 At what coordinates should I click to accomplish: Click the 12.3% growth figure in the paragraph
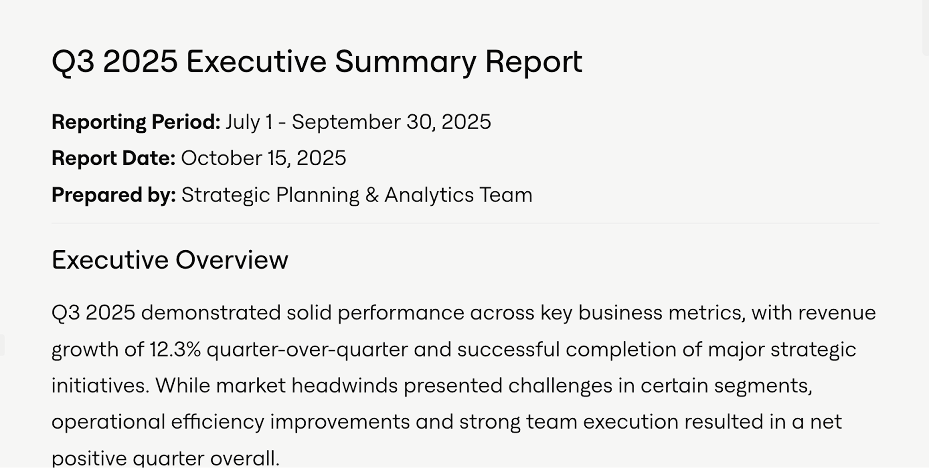point(175,350)
